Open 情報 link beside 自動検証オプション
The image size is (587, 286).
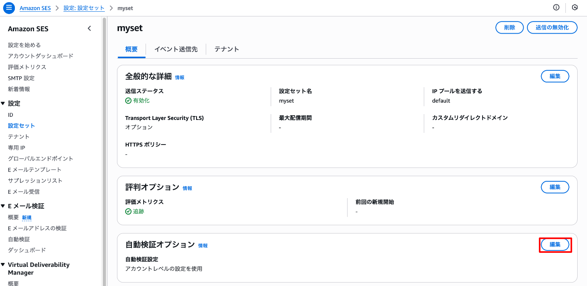(203, 246)
